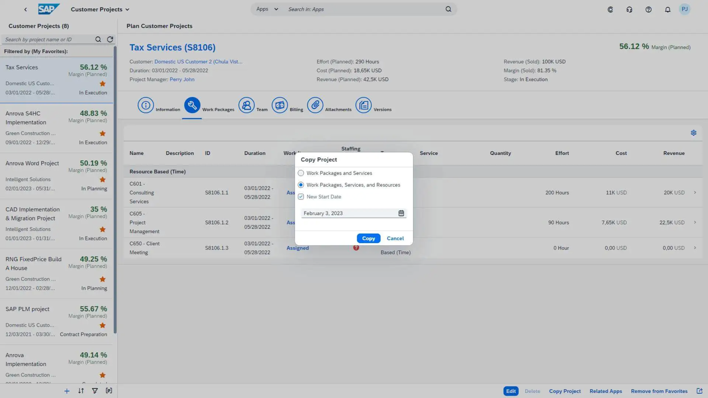
Task: Open the filter icon below project list
Action: (95, 391)
